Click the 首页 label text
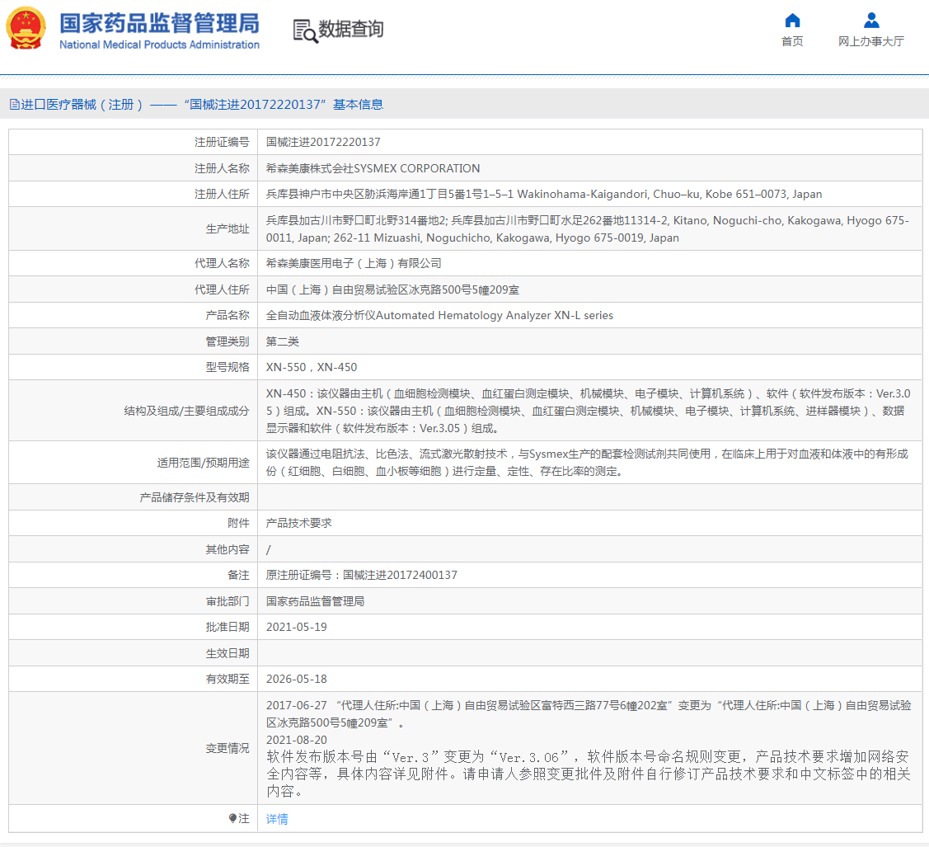Image resolution: width=929 pixels, height=847 pixels. [x=792, y=41]
